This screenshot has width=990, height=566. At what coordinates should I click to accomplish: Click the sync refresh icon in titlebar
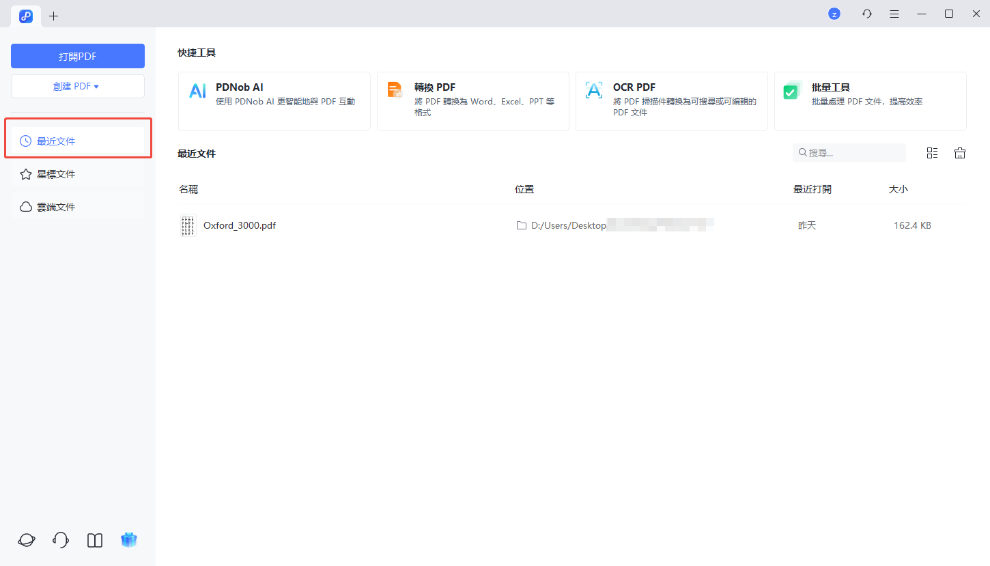tap(866, 13)
